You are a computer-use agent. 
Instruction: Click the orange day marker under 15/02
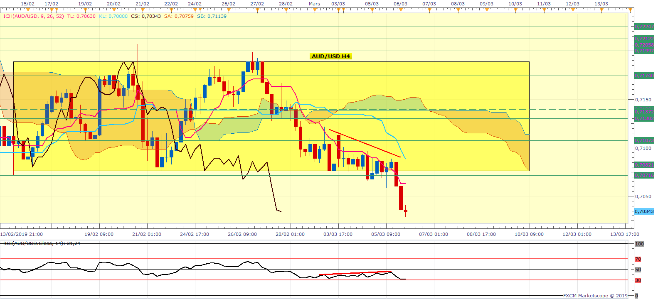click(x=28, y=10)
